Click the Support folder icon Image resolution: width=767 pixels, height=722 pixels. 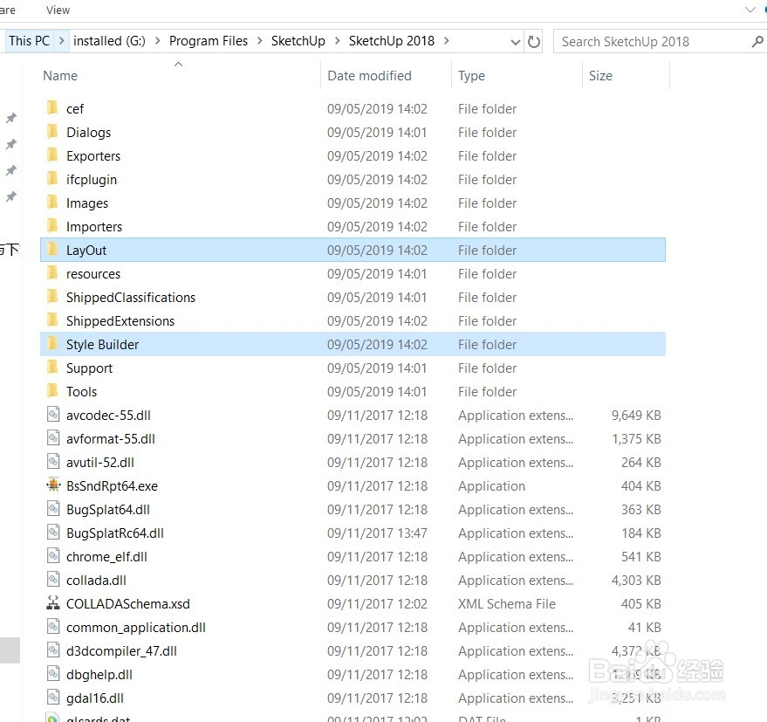click(x=52, y=368)
